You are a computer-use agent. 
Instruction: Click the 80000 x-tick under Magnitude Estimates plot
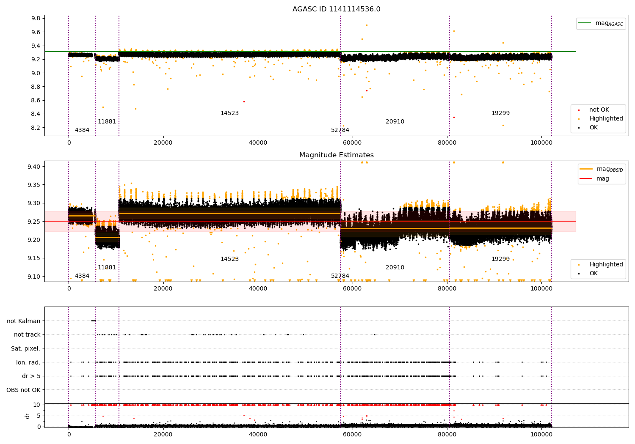point(447,289)
